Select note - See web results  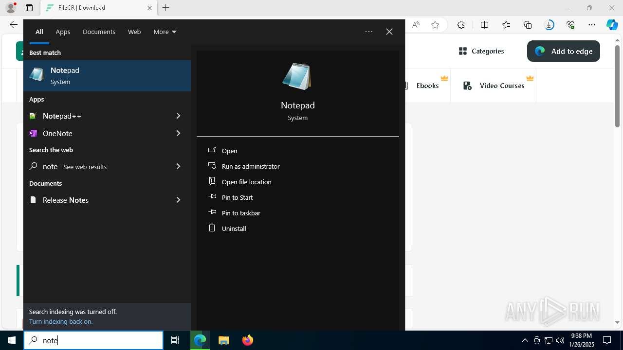pos(97,166)
